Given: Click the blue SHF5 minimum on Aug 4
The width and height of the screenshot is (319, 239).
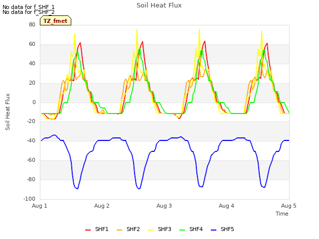Looking at the screenshot, I should point(264,187).
